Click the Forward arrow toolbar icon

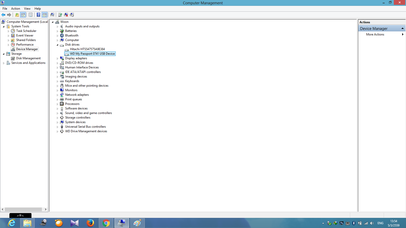tap(9, 15)
